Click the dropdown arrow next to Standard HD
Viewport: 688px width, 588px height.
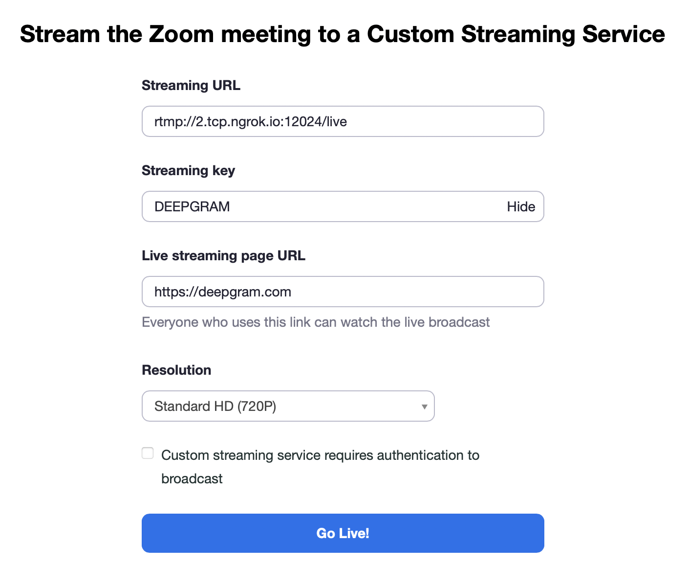tap(423, 406)
